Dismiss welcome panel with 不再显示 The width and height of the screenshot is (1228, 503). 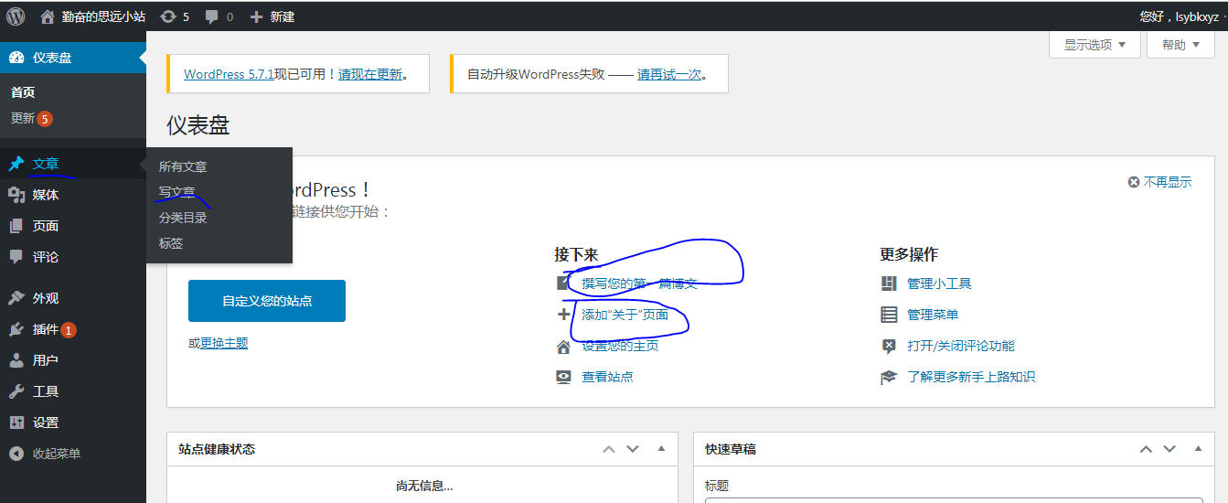(1160, 182)
